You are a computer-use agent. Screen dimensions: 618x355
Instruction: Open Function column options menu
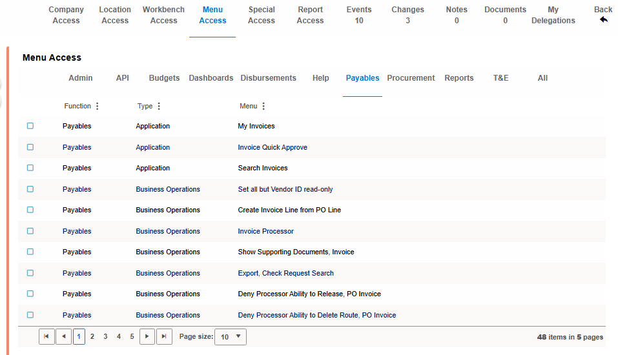pyautogui.click(x=98, y=107)
